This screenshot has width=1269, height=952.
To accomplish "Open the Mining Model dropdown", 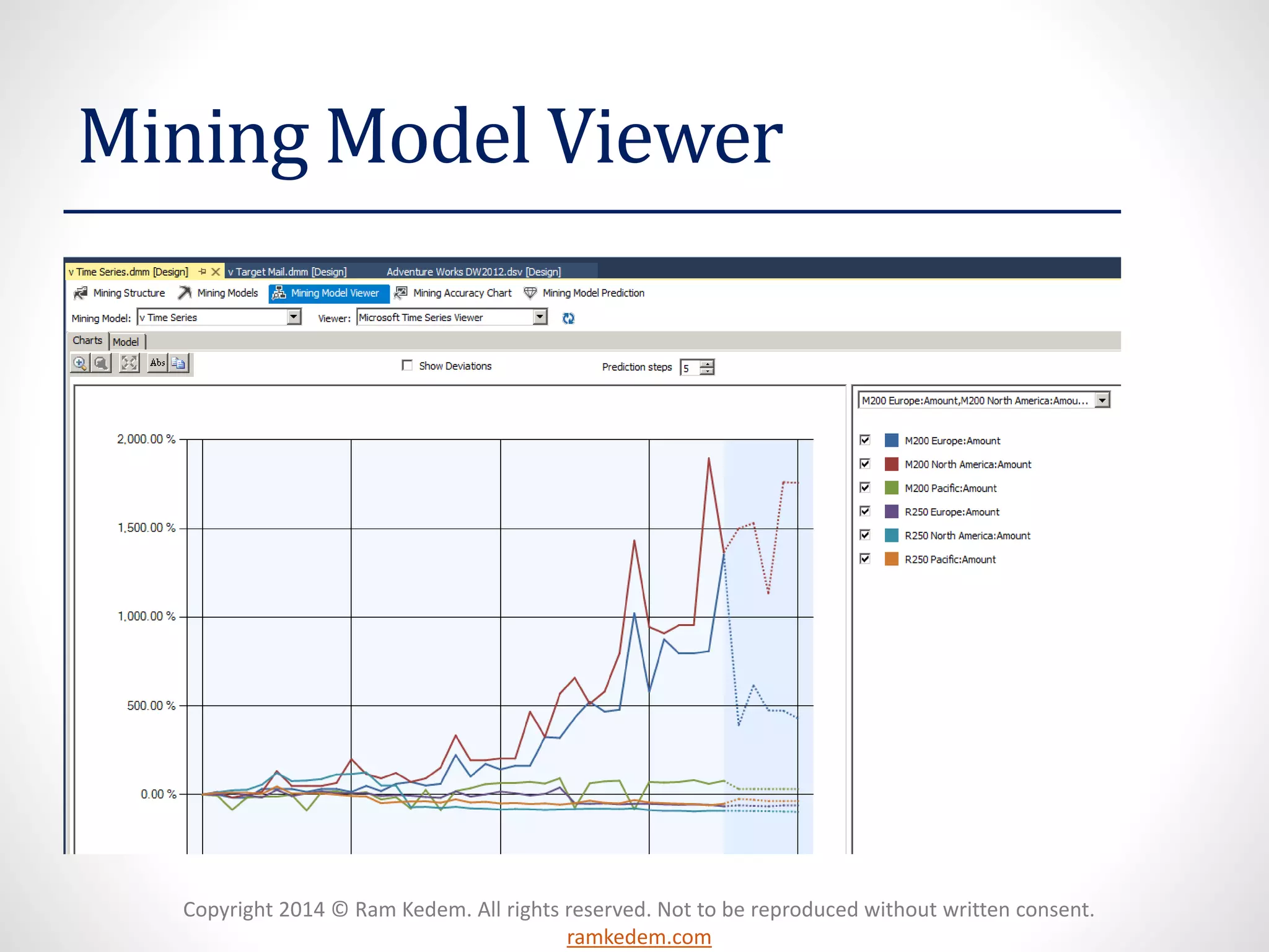I will tap(294, 317).
